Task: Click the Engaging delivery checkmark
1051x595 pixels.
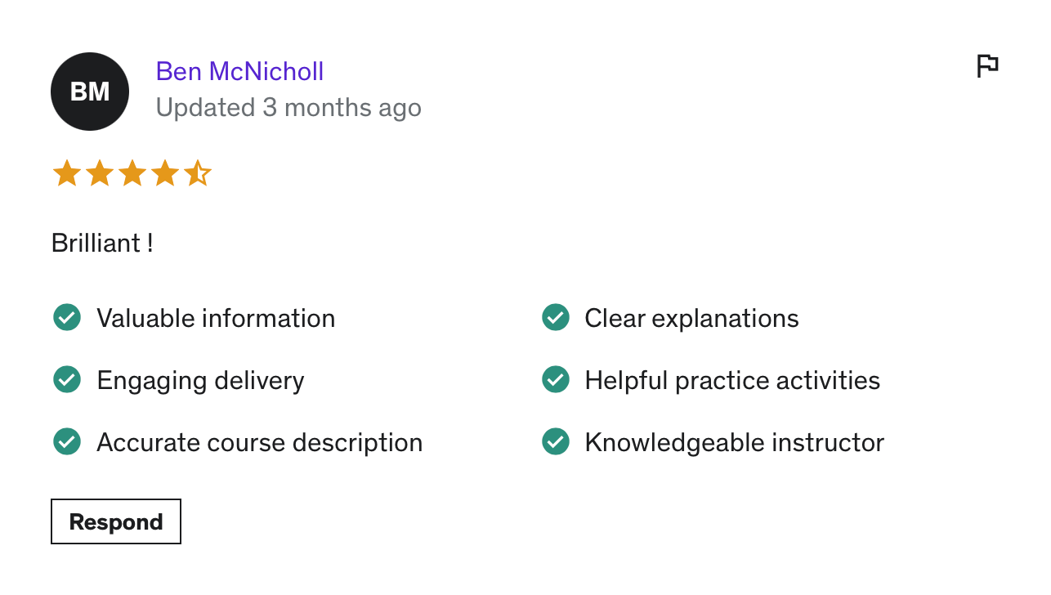Action: click(67, 379)
